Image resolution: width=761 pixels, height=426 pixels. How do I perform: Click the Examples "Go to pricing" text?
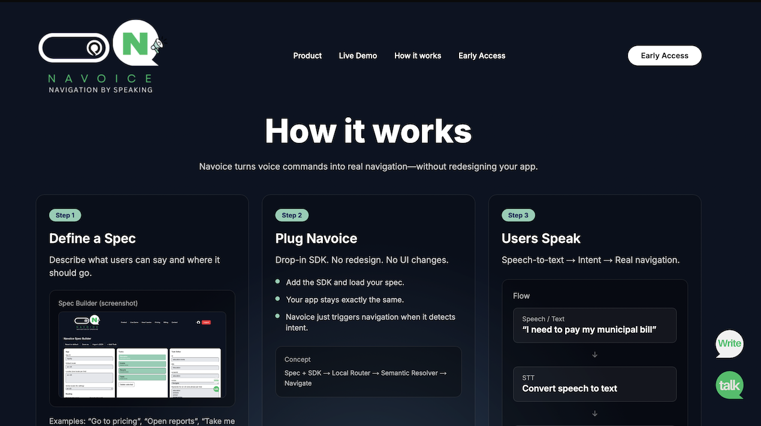pyautogui.click(x=142, y=421)
